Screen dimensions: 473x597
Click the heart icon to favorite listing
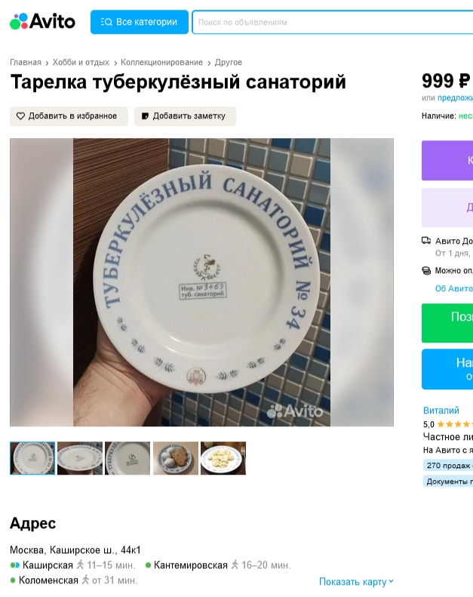[x=20, y=116]
